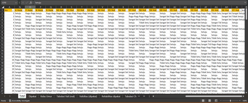This screenshot has height=103, width=248.
Task: Click the zoom slider handle
Action: pyautogui.click(x=230, y=101)
